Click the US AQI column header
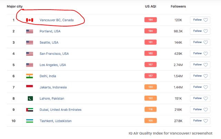 150,7
